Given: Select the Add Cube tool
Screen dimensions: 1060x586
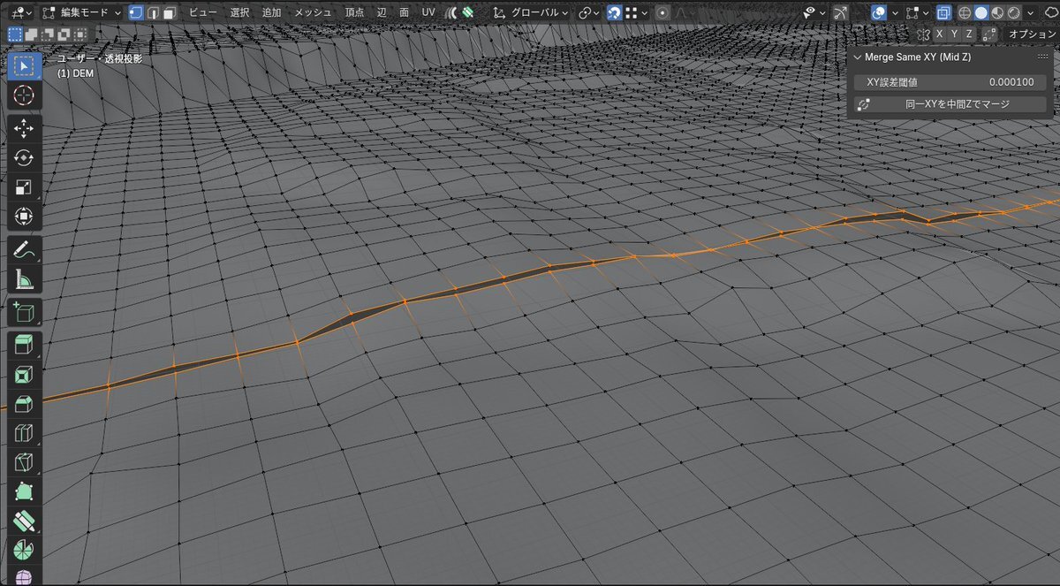Looking at the screenshot, I should coord(24,312).
